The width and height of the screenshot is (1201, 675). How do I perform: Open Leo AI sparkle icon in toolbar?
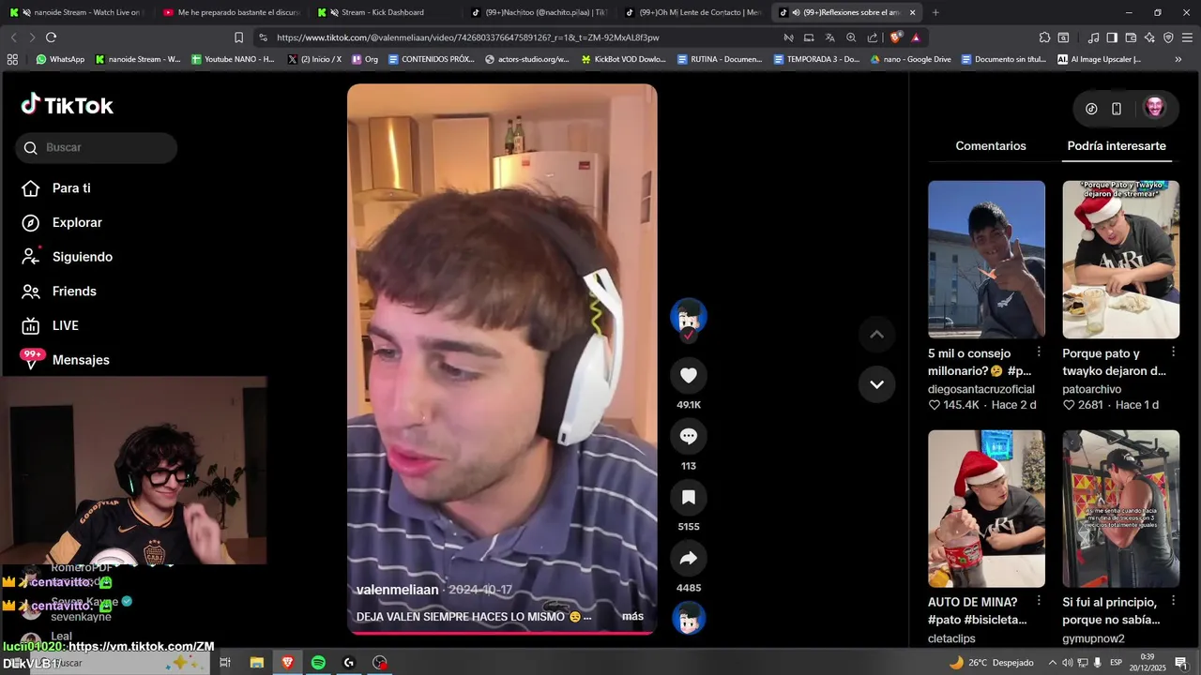(1149, 37)
